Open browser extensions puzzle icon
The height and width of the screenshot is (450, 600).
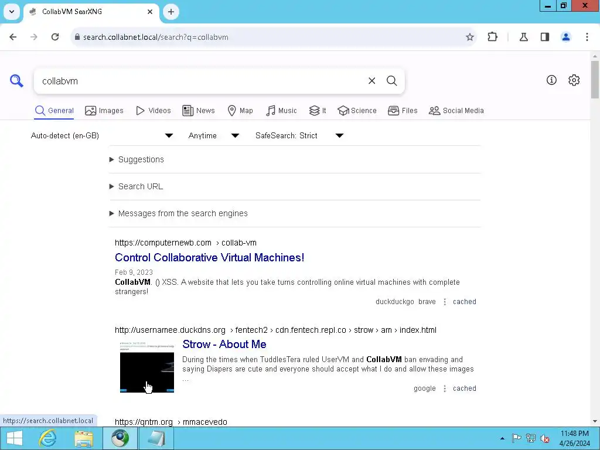pos(492,37)
